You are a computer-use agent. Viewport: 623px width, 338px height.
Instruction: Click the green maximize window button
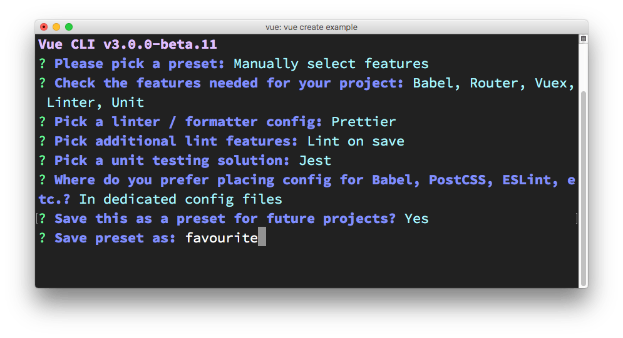[69, 27]
